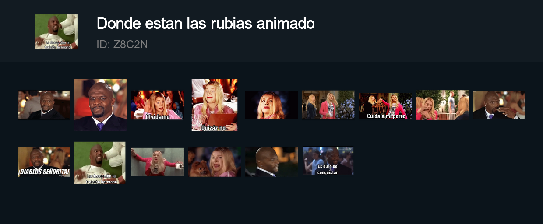The height and width of the screenshot is (224, 543).
Task: Open the GIF of bald man in profile view
Action: [x=271, y=162]
